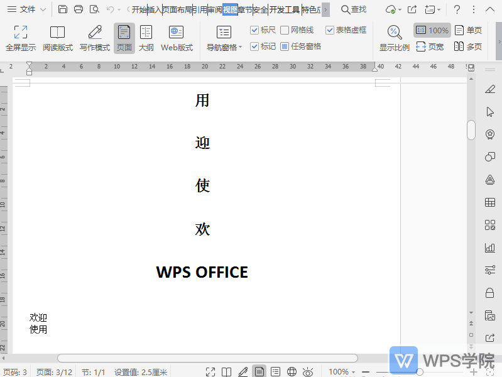Open the 显示比例 zoom ratio dialog
The image size is (502, 377).
pyautogui.click(x=395, y=38)
